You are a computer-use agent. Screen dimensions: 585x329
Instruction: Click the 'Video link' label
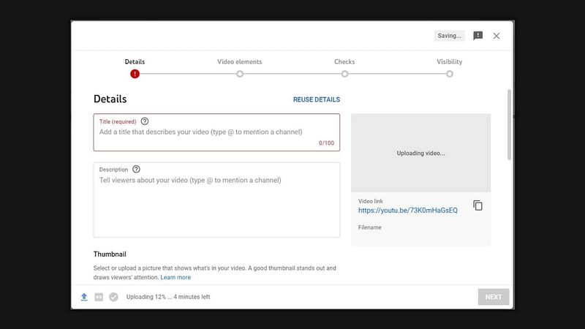tap(371, 201)
